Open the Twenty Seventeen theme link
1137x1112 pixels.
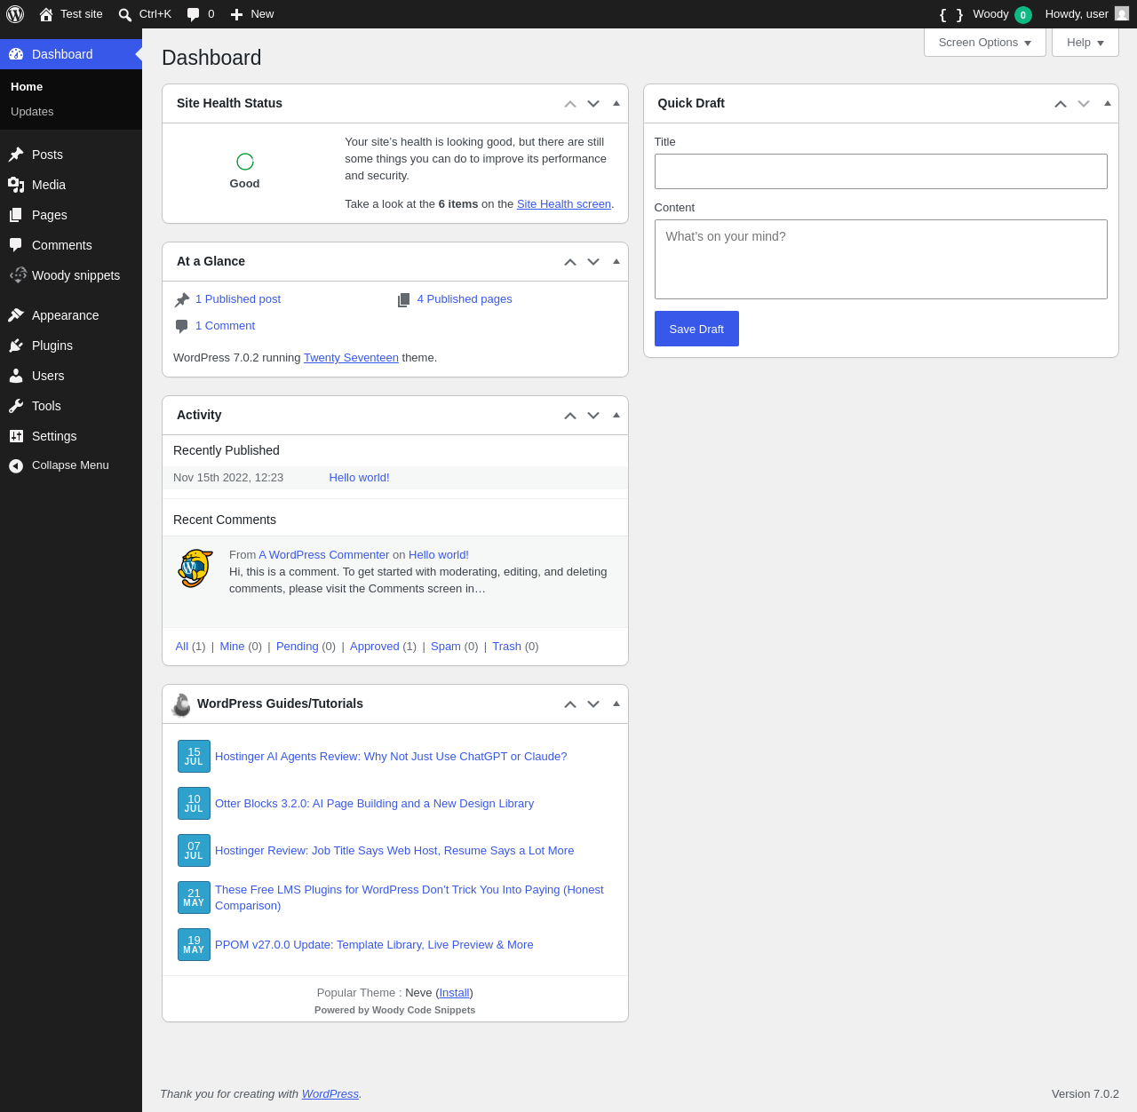pos(351,358)
